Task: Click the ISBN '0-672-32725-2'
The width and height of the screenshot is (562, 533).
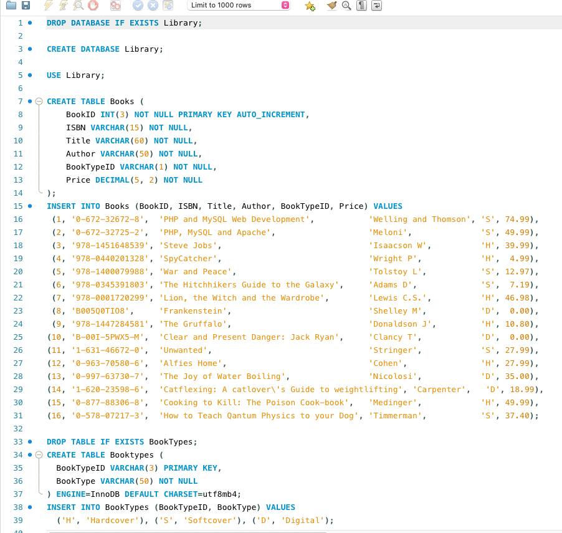Action: [x=108, y=233]
